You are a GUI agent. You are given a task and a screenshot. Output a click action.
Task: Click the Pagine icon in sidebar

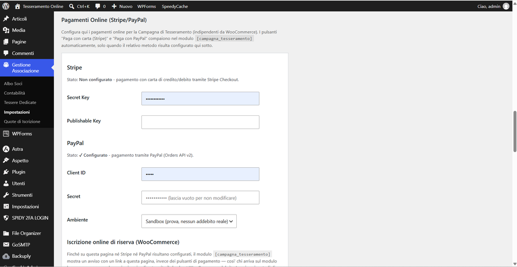(x=6, y=42)
